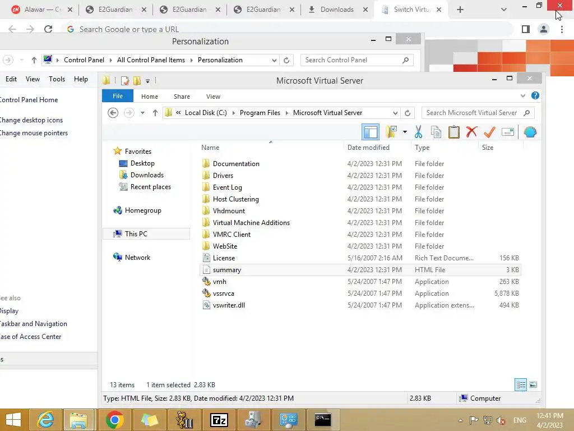Select the WebSite folder

(225, 246)
